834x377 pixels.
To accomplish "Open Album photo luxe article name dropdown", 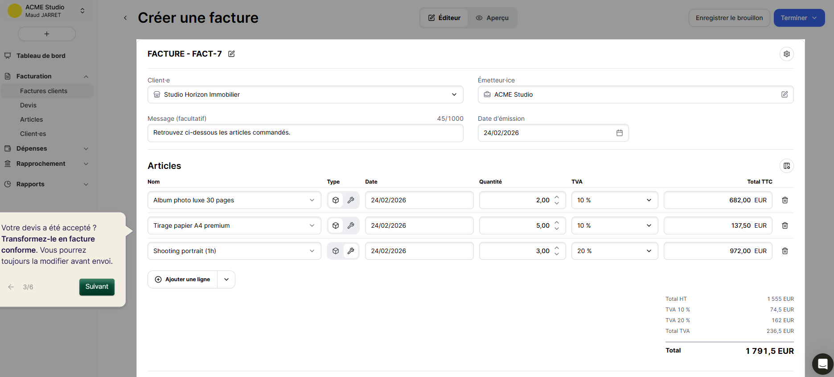I will coord(234,200).
